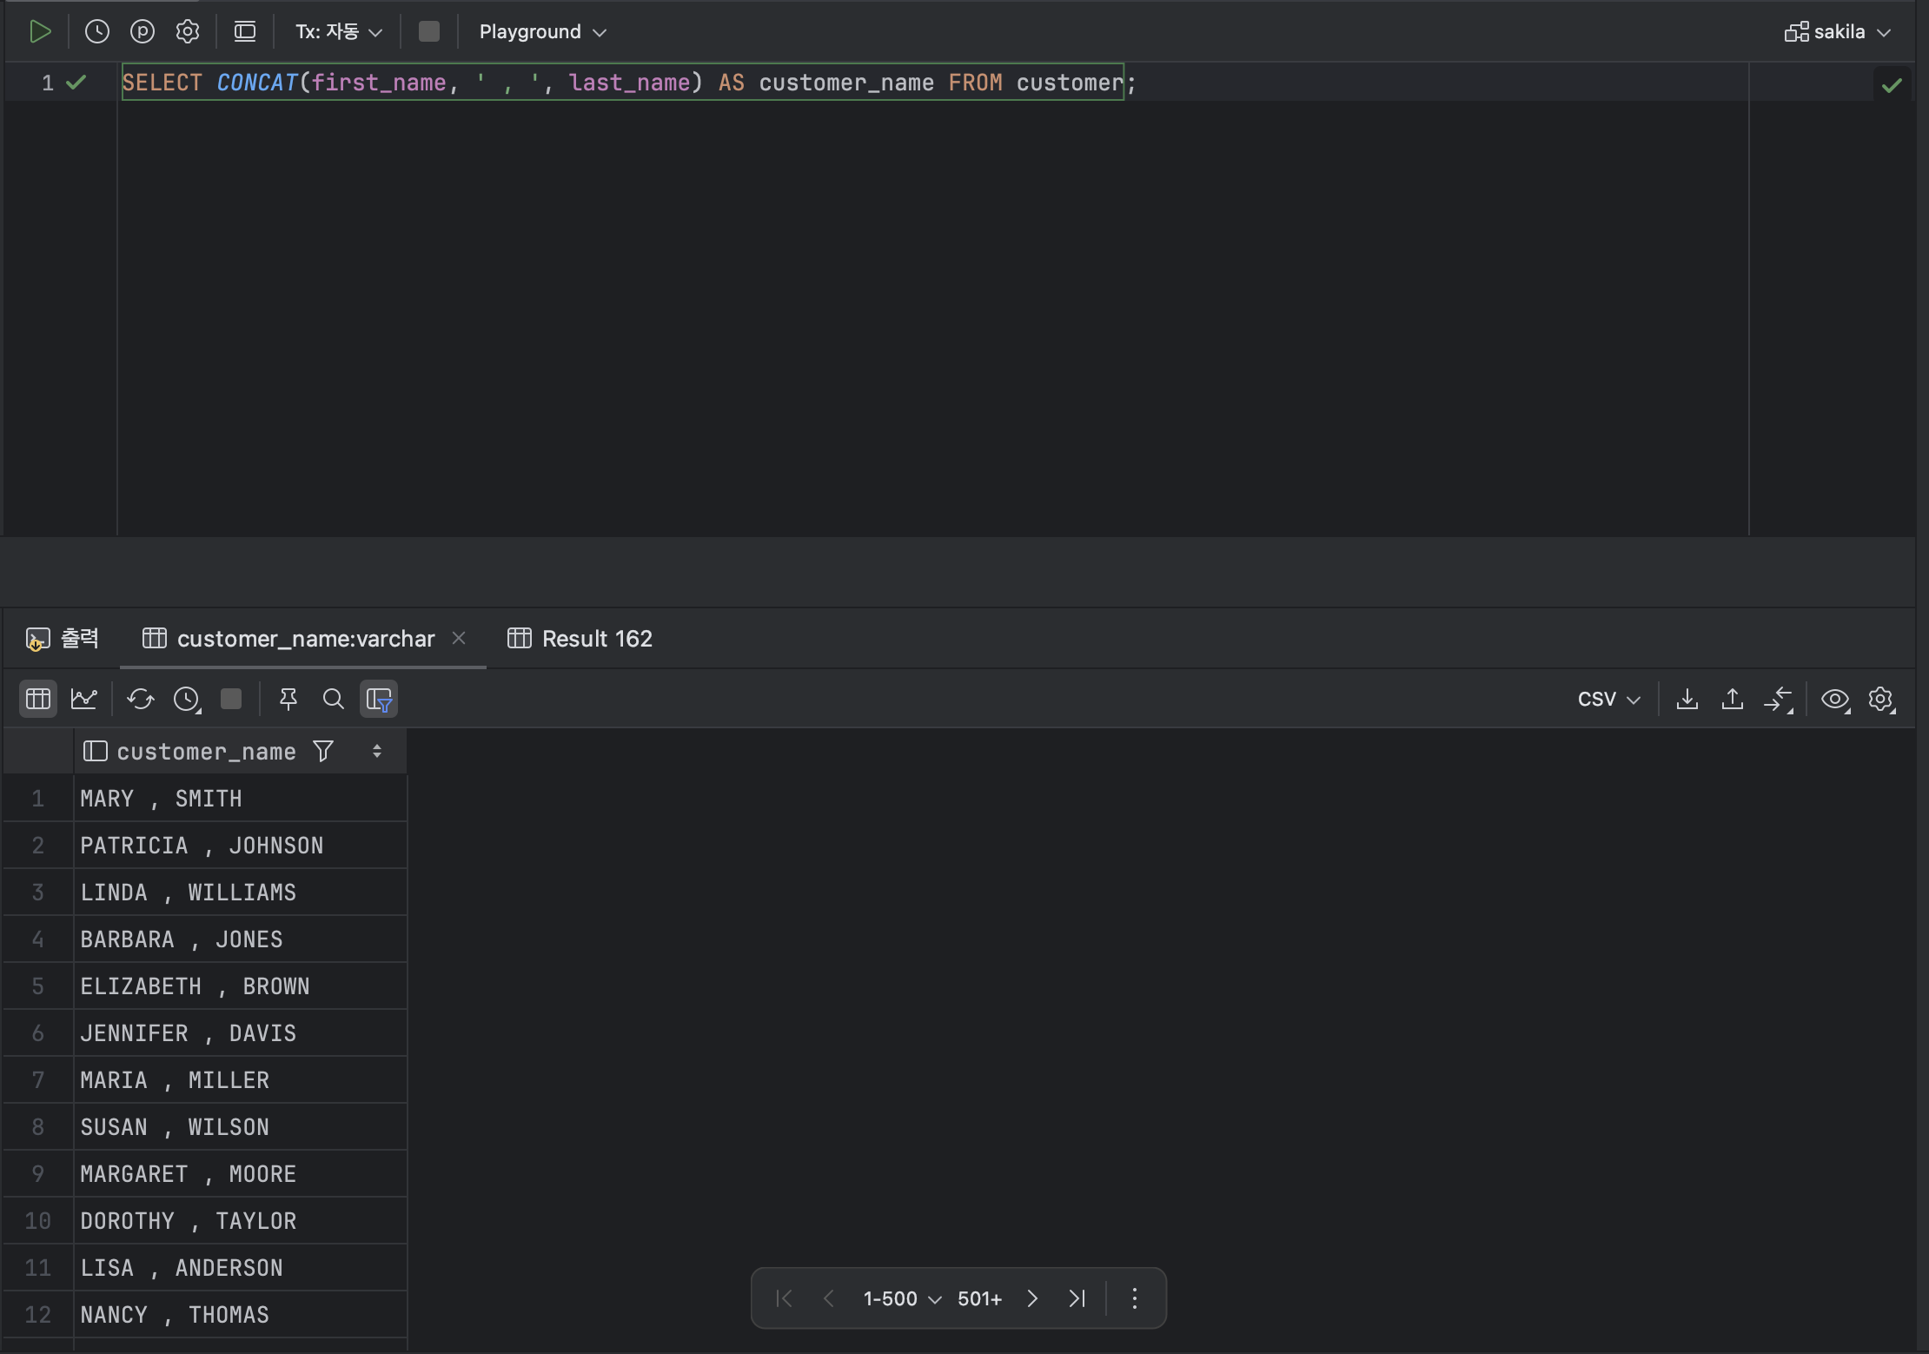Switch results to chart view
Image resolution: width=1929 pixels, height=1354 pixels.
(83, 699)
